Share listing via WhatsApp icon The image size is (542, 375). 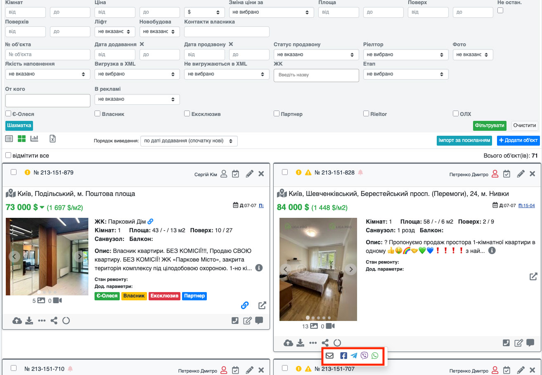click(x=375, y=356)
